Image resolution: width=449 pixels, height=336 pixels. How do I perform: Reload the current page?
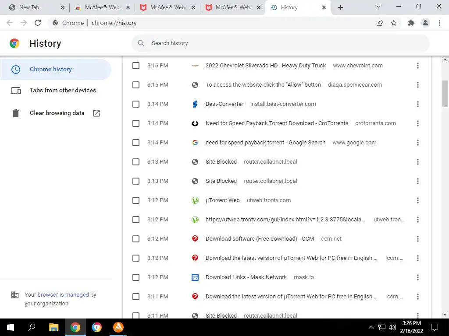(38, 23)
